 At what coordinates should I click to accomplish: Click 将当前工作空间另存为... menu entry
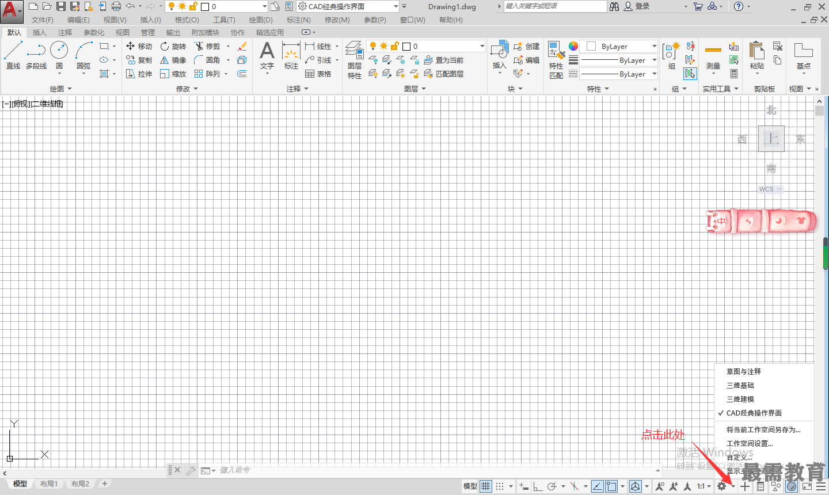click(x=765, y=430)
